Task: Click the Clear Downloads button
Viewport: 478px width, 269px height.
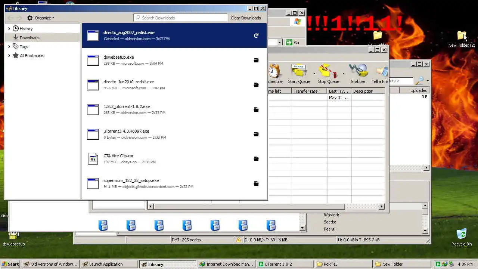Action: pos(246,18)
